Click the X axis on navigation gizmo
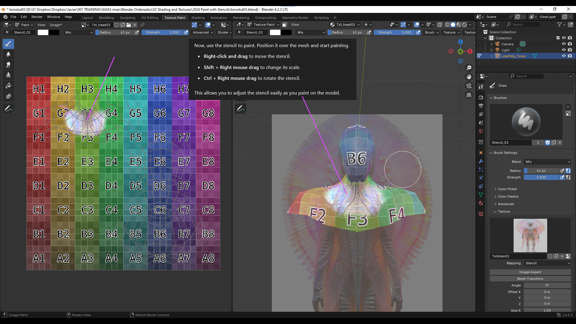Screen dimensions: 576x324 470,51
